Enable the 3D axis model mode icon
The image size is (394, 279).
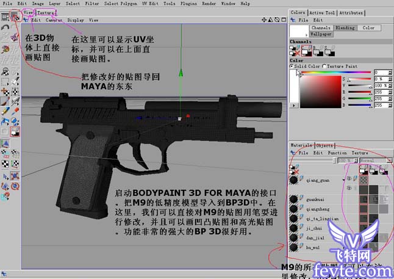coord(5,143)
